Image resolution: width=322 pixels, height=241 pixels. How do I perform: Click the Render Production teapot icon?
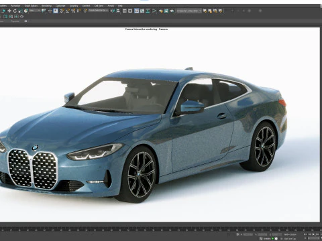[x=172, y=11]
